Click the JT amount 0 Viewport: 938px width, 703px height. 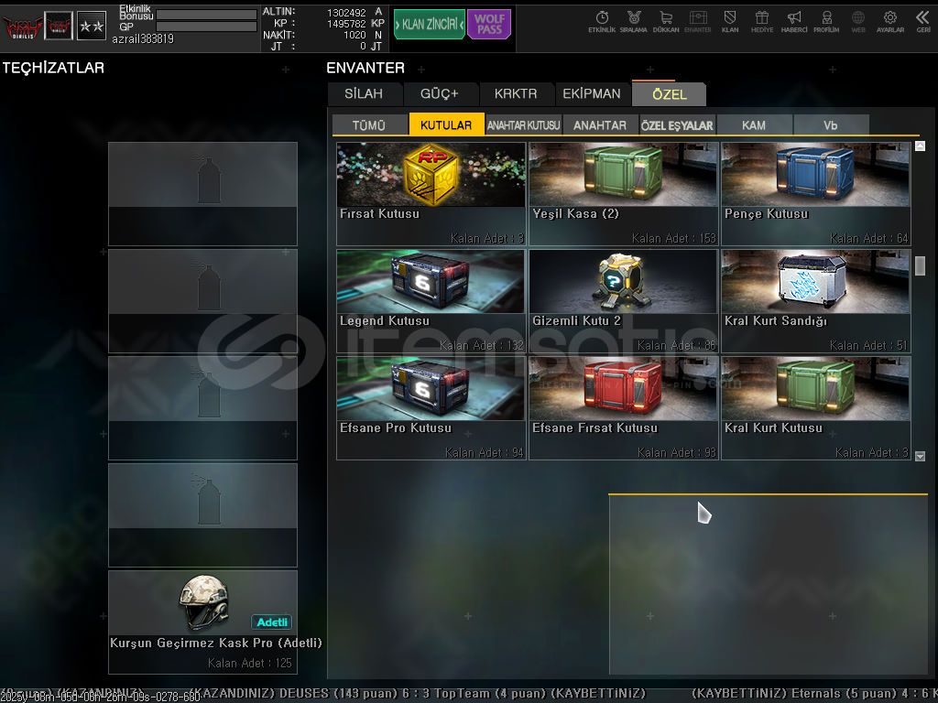[x=363, y=46]
